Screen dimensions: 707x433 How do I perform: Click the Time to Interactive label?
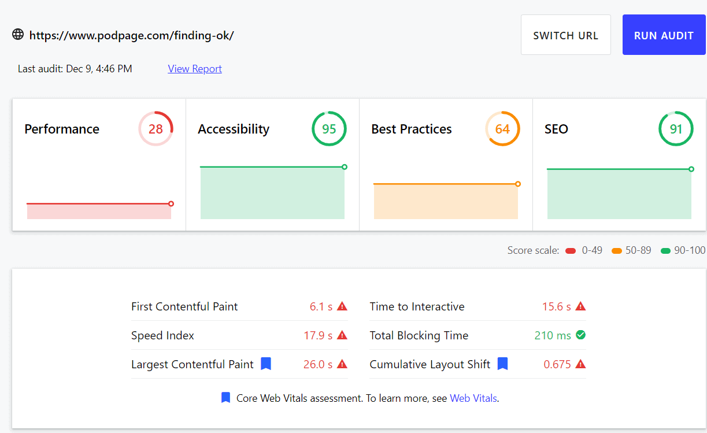tap(417, 306)
